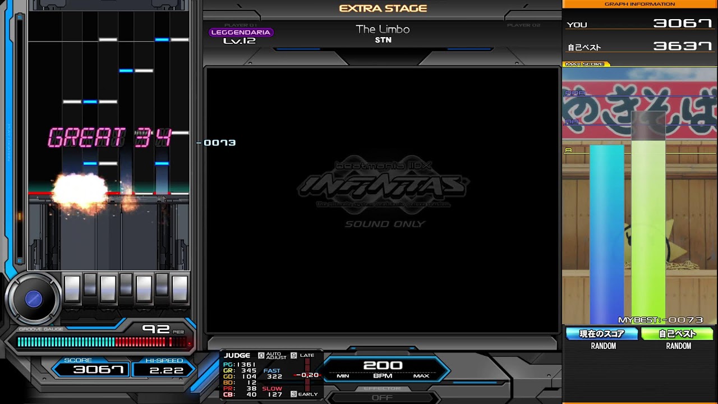Click the 9 LATE key indicator
The width and height of the screenshot is (718, 404).
(302, 355)
